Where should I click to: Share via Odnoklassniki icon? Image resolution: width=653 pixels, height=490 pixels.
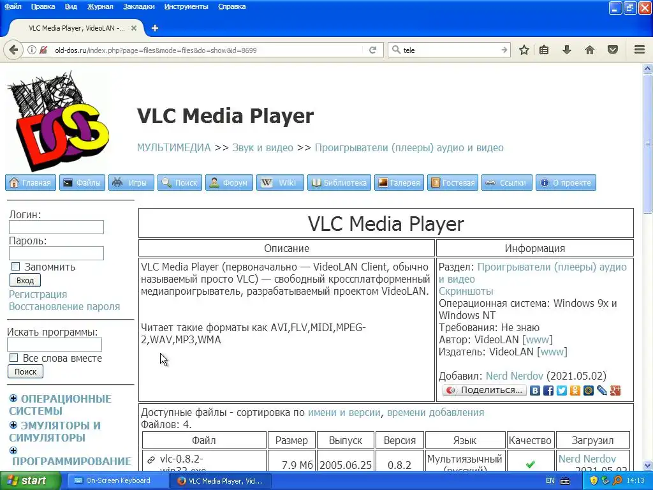point(575,390)
